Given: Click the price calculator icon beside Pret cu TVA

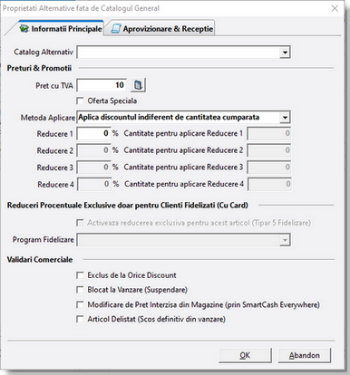Looking at the screenshot, I should 138,85.
